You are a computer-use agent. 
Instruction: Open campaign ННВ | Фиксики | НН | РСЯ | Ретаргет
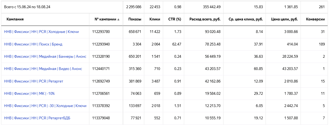pyautogui.click(x=34, y=81)
